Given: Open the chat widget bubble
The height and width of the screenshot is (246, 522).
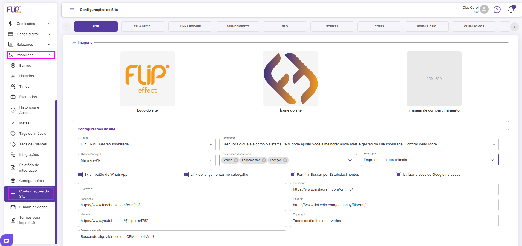Looking at the screenshot, I should click(7, 240).
